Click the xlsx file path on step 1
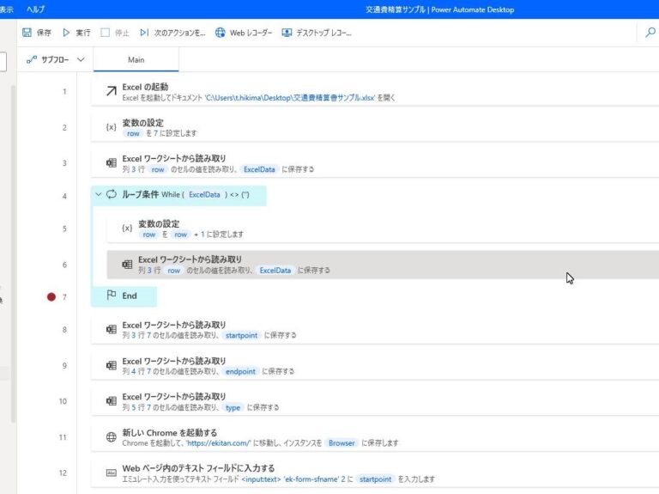 coord(289,98)
